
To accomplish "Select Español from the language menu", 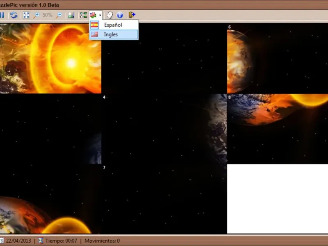I will 113,25.
